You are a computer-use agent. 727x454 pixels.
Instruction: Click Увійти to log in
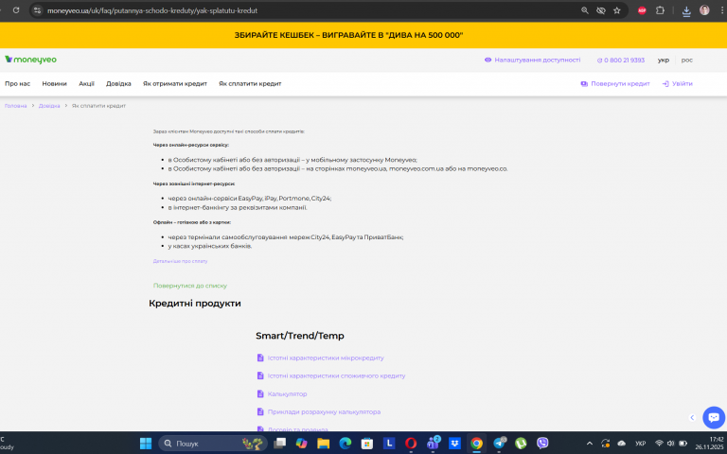[x=678, y=84]
